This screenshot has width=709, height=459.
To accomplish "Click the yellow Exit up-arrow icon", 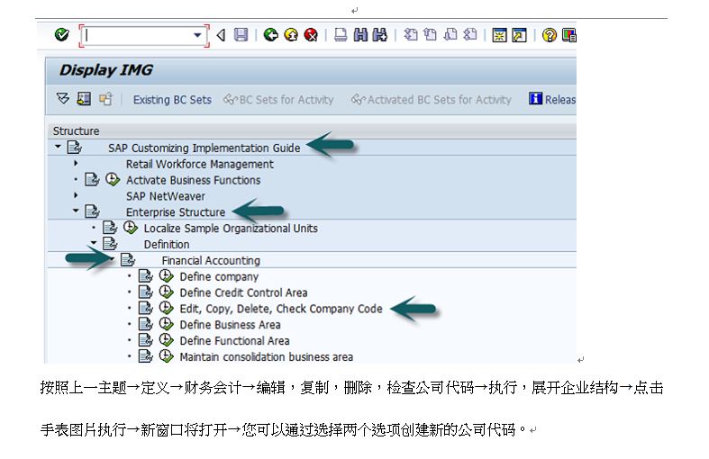I will point(291,35).
